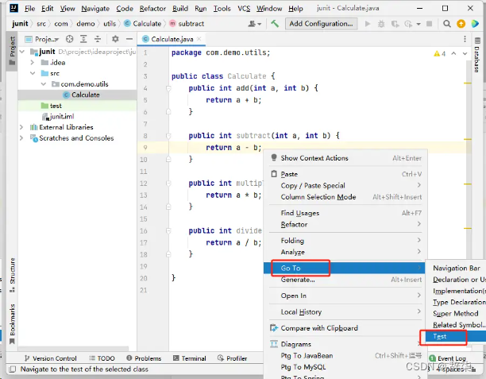
Task: Click Add Configuration button
Action: (x=321, y=24)
